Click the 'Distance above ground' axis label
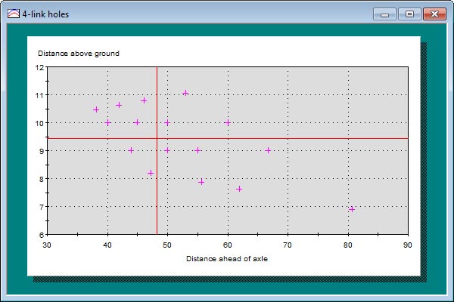Screen dimensions: 454x302 point(79,54)
